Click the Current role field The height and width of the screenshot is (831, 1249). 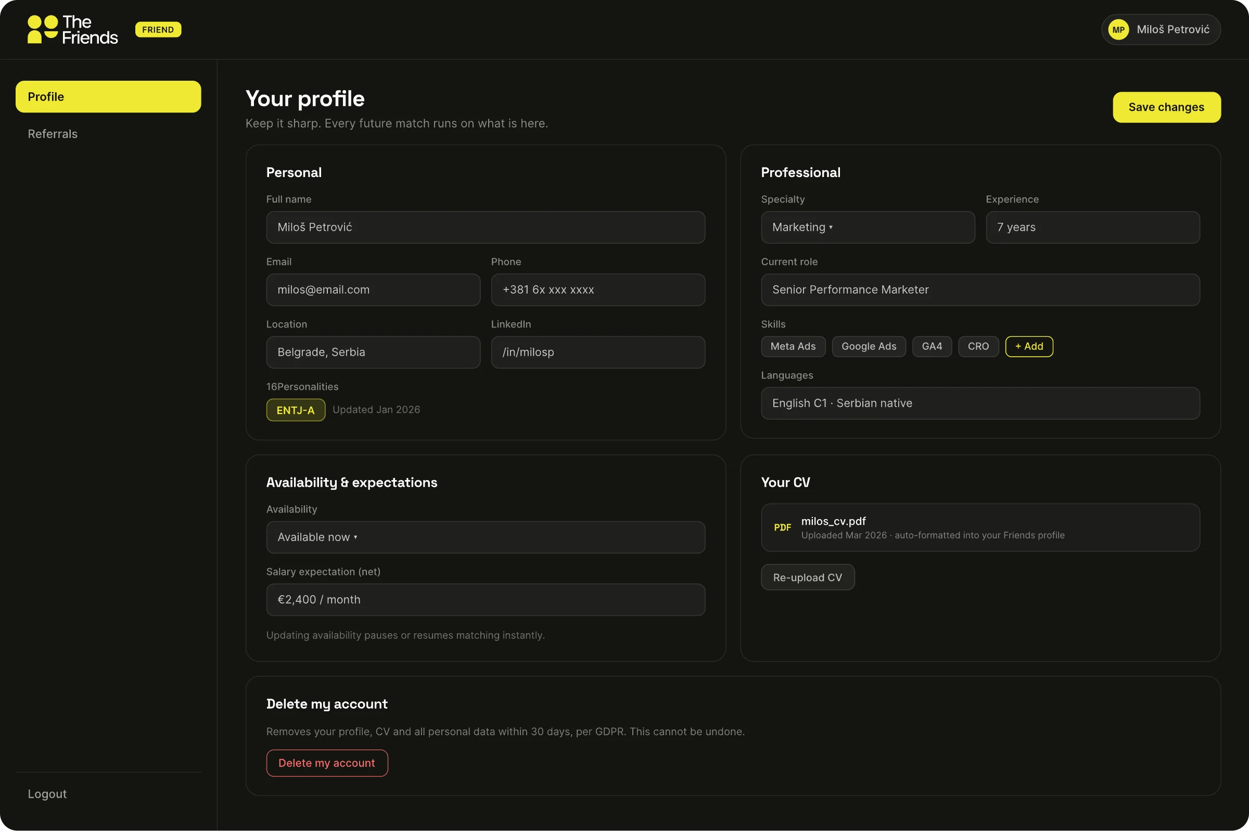pyautogui.click(x=980, y=289)
